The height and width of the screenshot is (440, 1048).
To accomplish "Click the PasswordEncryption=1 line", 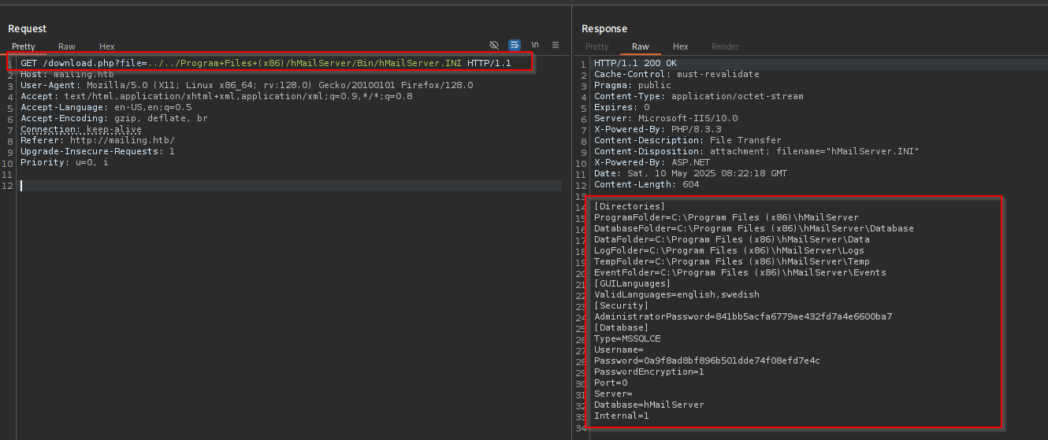I will [x=649, y=372].
